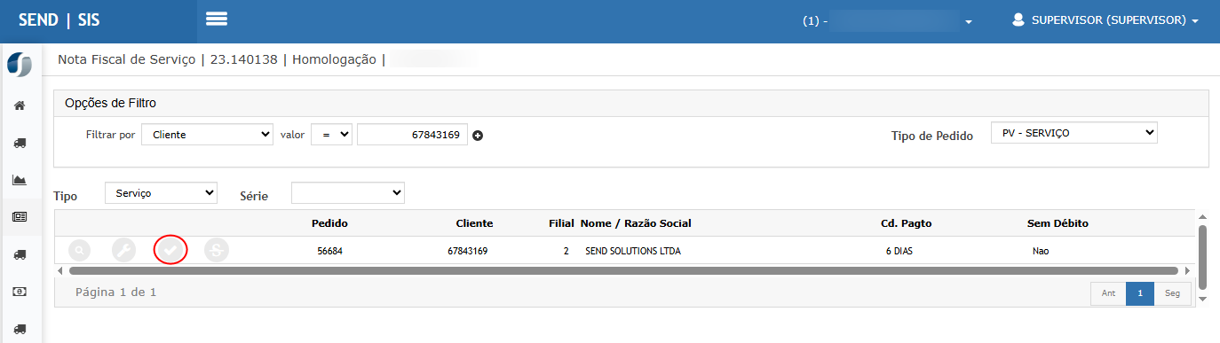
Task: Open truck icon below the money bill icon
Action: click(19, 329)
